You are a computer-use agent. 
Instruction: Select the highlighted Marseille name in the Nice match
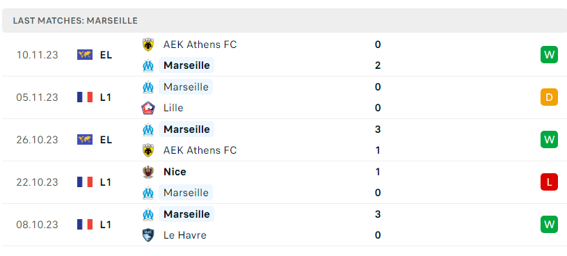pyautogui.click(x=186, y=193)
